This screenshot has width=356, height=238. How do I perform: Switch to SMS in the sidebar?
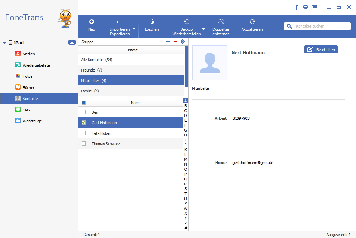pos(26,110)
